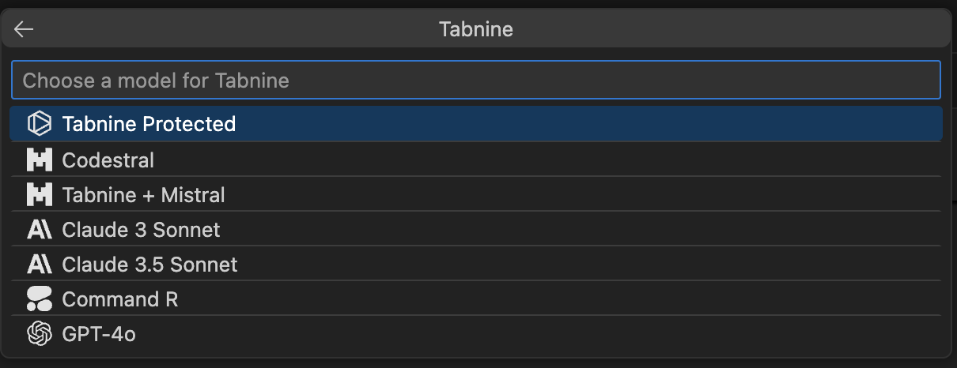Click the Tabnine title heading

pos(476,30)
